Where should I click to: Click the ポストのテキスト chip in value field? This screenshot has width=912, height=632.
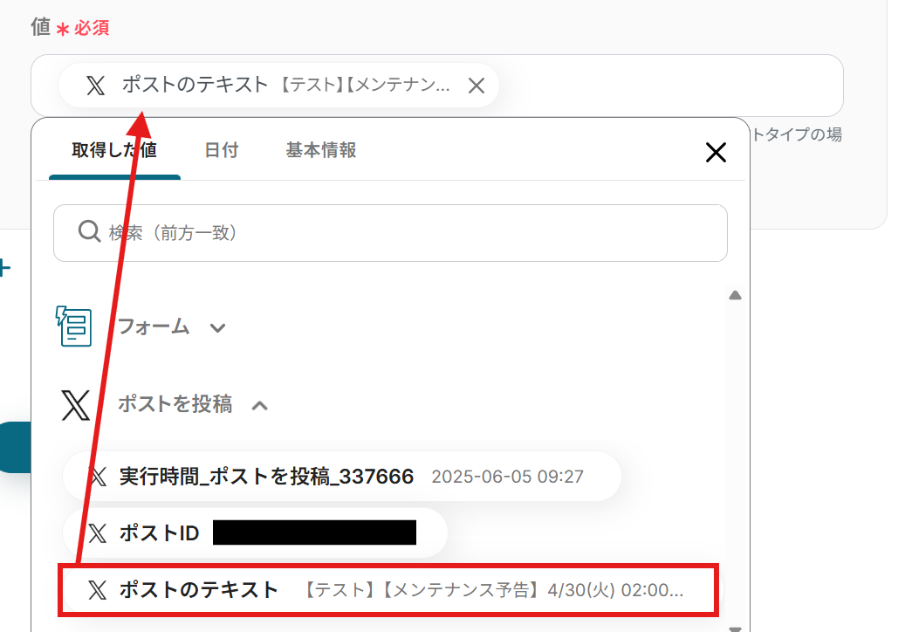point(278,86)
